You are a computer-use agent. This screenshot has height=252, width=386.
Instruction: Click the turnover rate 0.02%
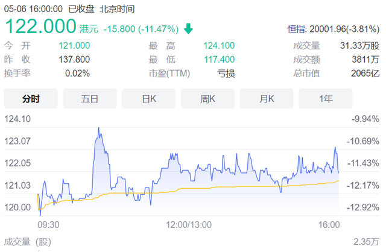[x=77, y=74]
